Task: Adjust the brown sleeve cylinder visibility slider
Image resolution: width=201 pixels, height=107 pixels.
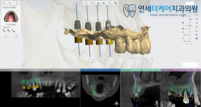Action: 187,29
